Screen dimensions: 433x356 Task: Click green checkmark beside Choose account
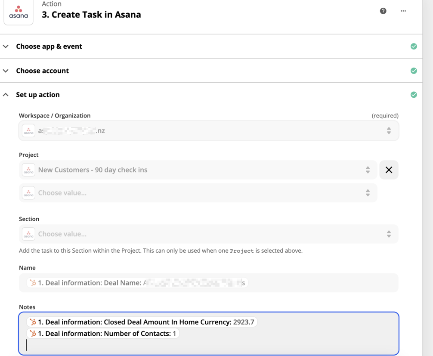(414, 71)
